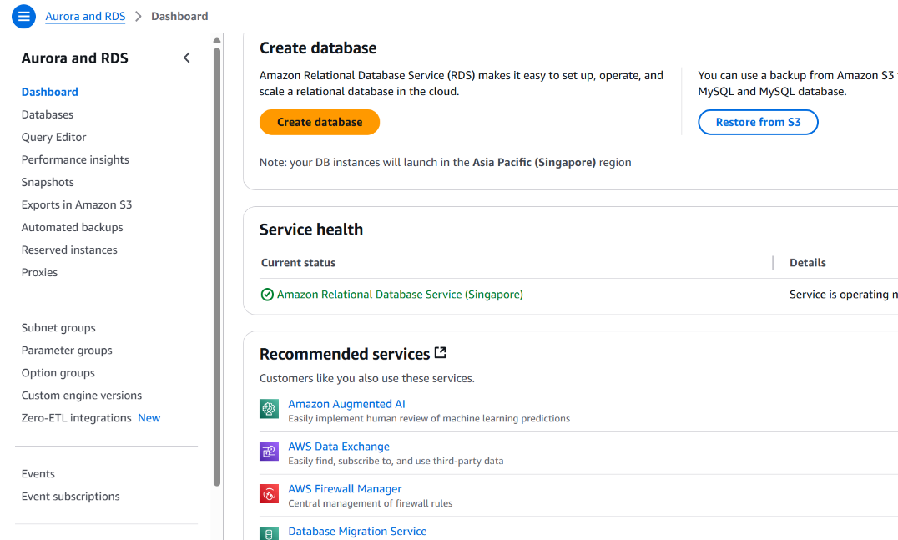Navigate to Snapshots
The image size is (898, 540).
point(48,182)
